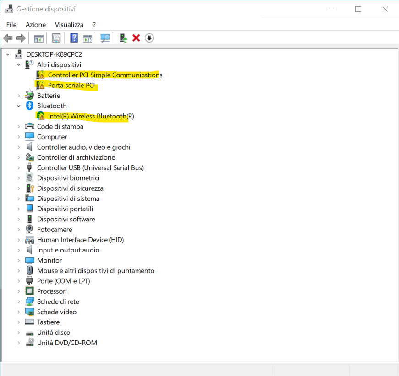Open the blue Help question-mark icon

click(x=74, y=38)
